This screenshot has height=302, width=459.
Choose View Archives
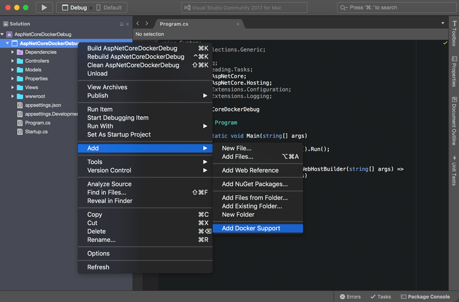pos(145,87)
